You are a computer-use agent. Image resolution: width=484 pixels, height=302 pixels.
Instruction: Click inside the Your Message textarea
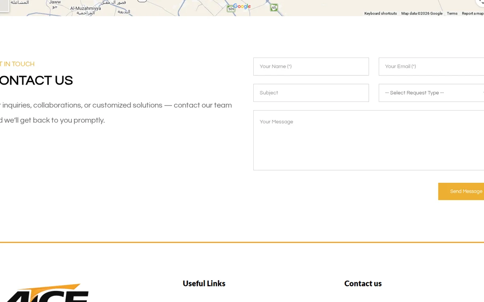point(369,140)
